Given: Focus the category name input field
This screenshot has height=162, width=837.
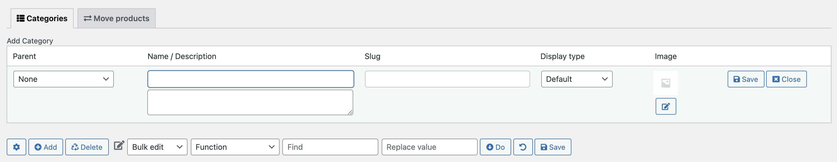Looking at the screenshot, I should 251,79.
